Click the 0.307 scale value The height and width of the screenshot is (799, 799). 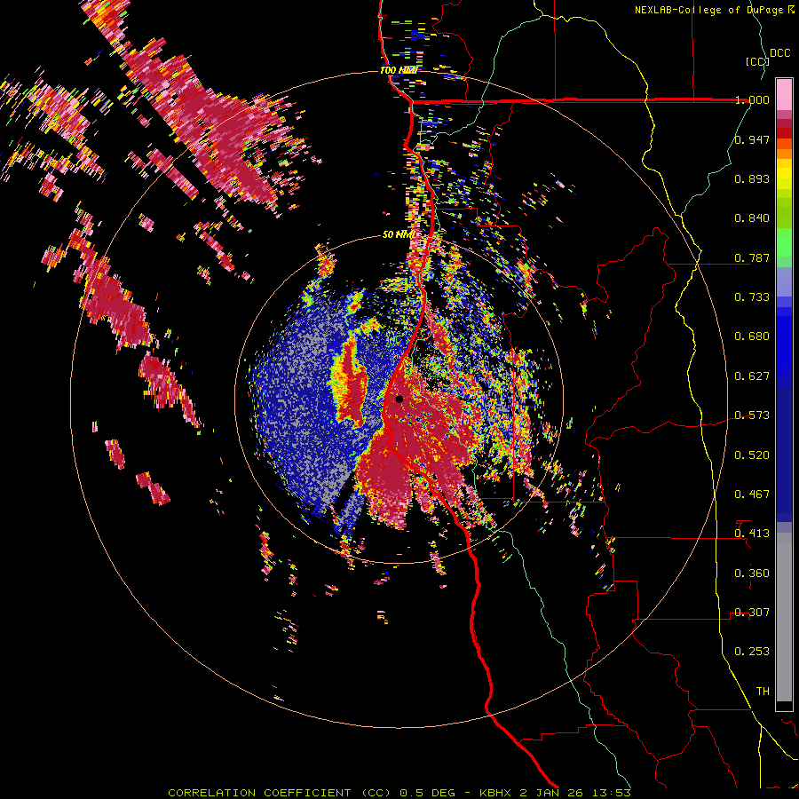coord(752,613)
